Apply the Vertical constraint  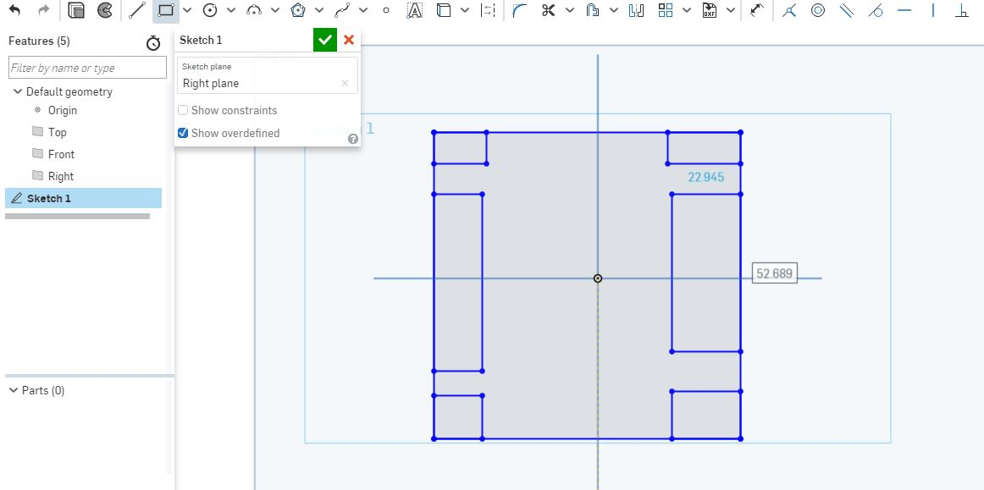pyautogui.click(x=933, y=10)
